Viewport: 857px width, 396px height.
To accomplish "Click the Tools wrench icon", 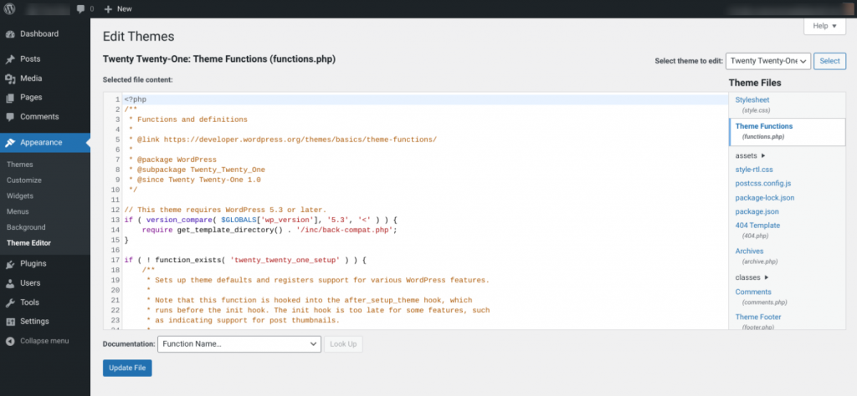I will (x=10, y=302).
